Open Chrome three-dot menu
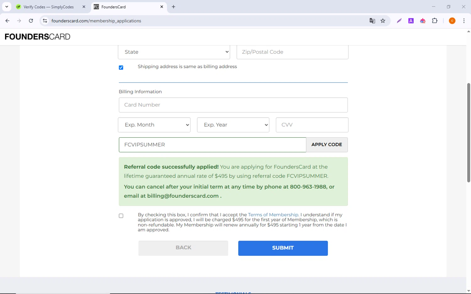Screen dimensions: 471x294 (x=464, y=21)
